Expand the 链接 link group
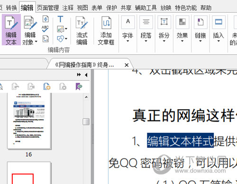Image resolution: width=237 pixels, height=184 pixels. click(x=201, y=29)
